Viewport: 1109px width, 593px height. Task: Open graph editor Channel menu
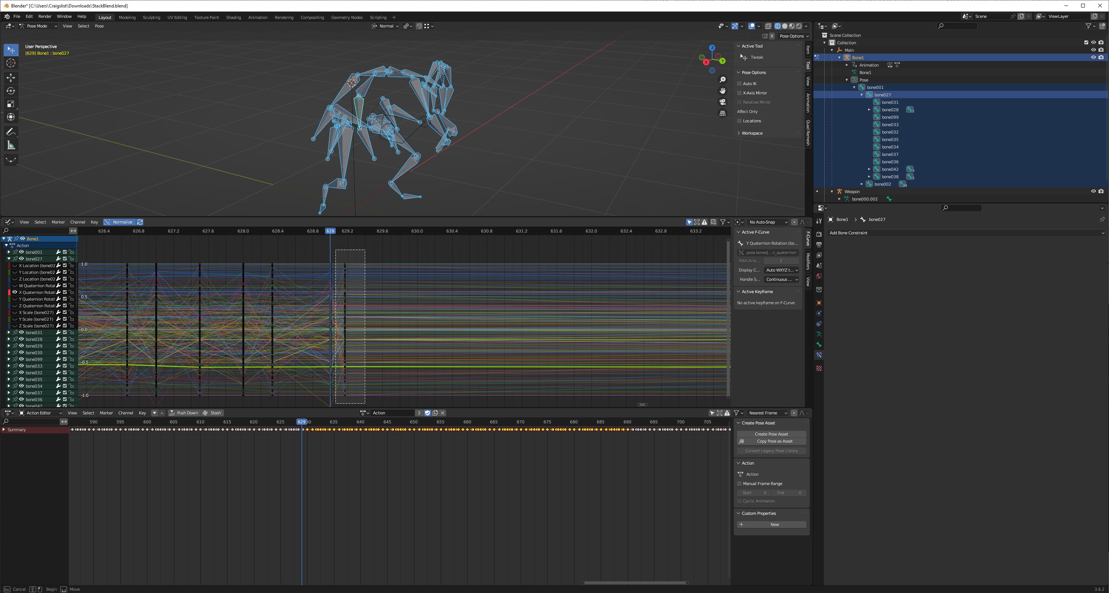(x=77, y=222)
